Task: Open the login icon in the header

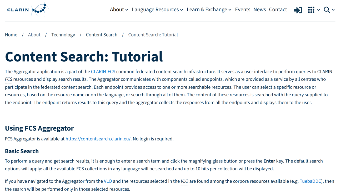Action: pos(298,10)
